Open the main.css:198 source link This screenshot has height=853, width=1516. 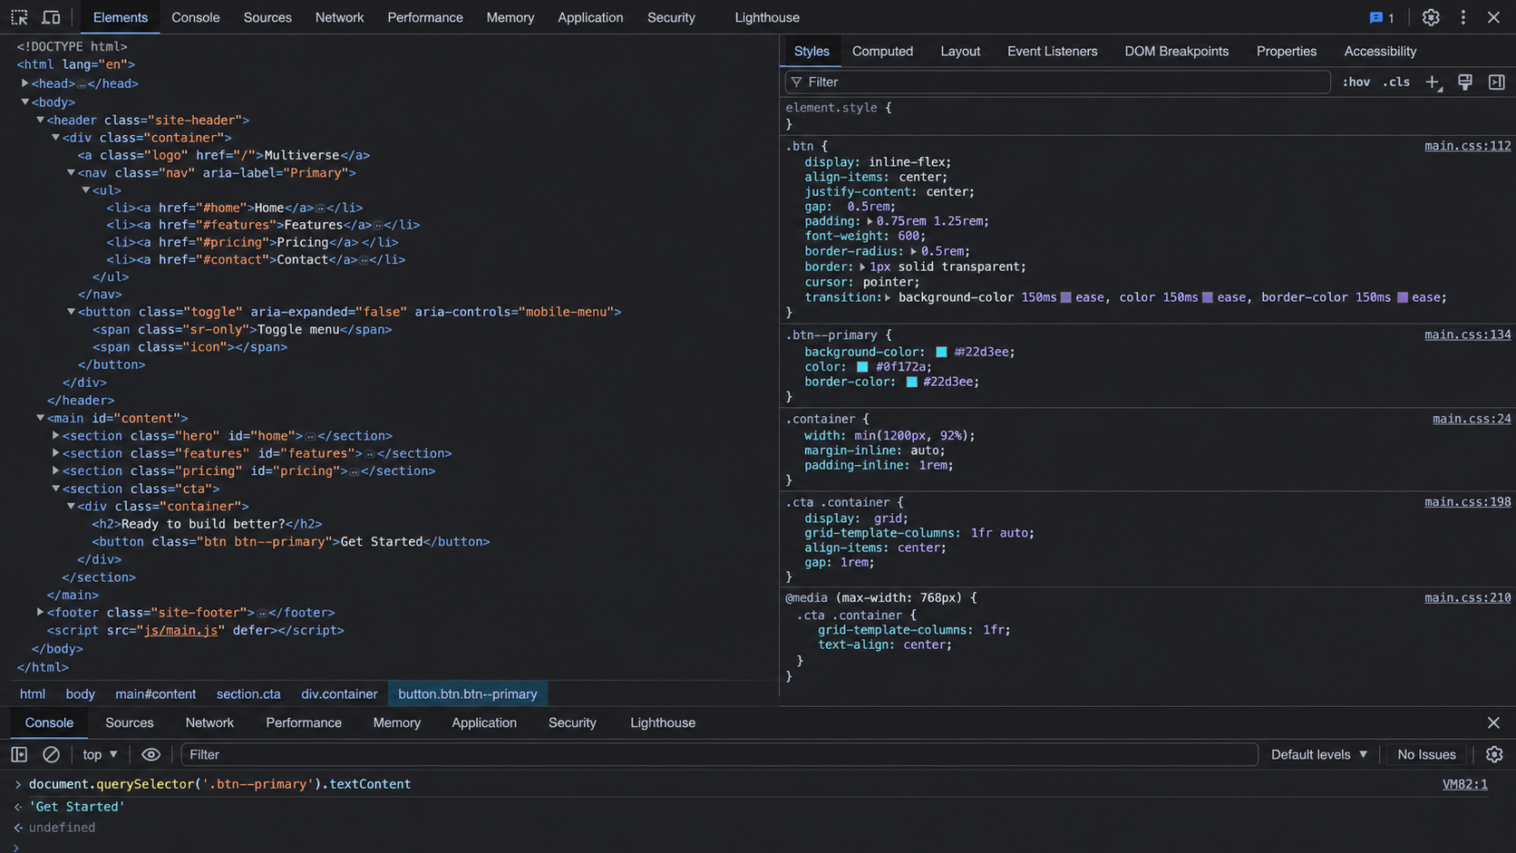1467,502
